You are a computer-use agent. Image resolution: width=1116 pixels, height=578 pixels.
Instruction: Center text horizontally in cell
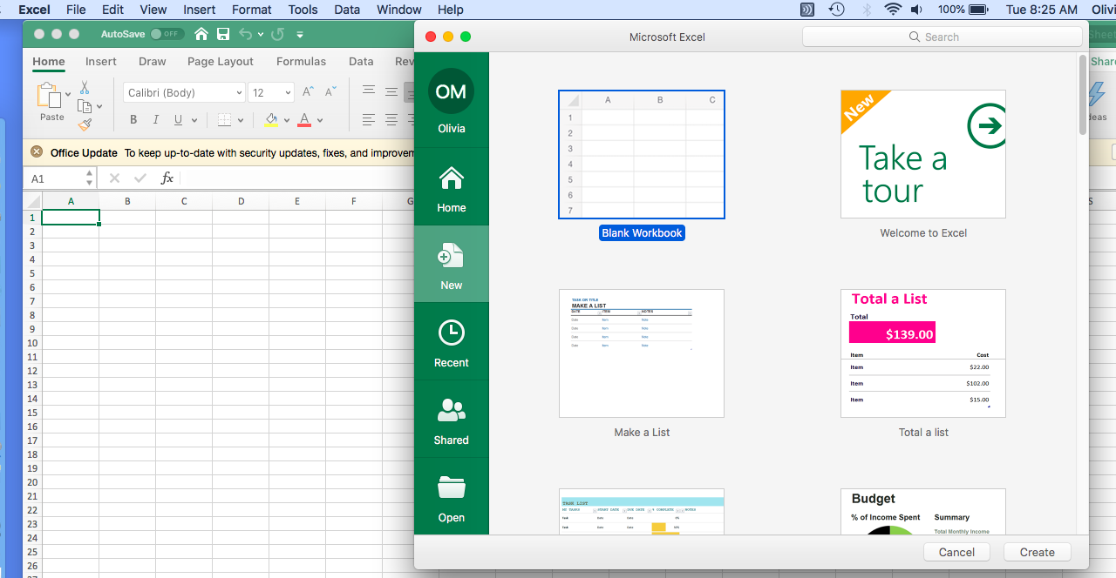coord(391,119)
